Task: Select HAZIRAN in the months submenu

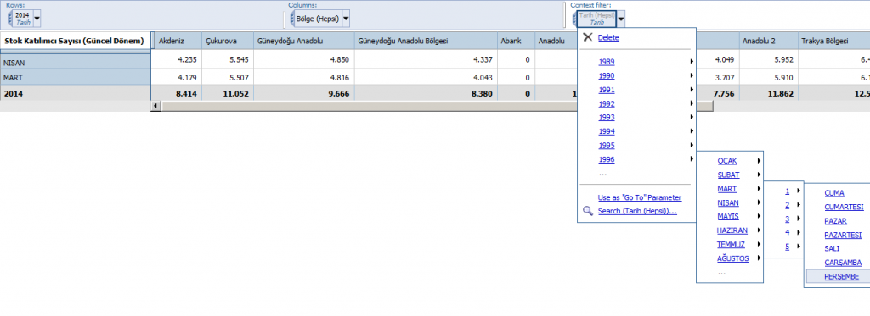Action: (732, 230)
